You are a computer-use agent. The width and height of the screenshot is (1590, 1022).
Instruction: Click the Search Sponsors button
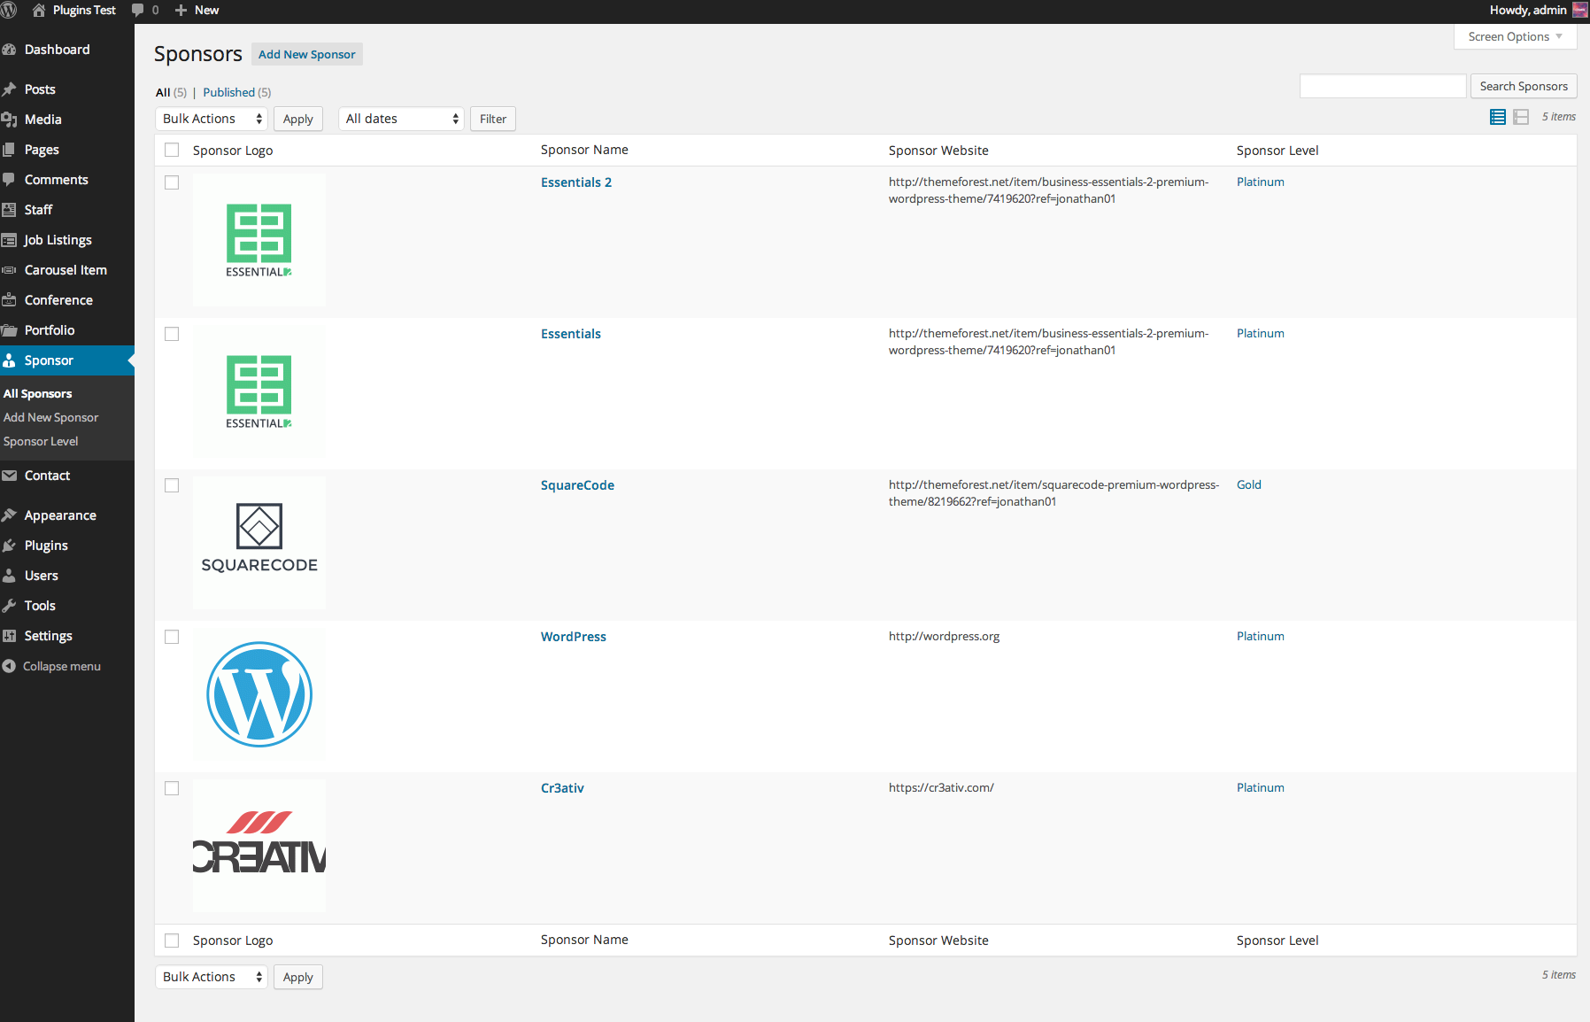click(x=1524, y=86)
